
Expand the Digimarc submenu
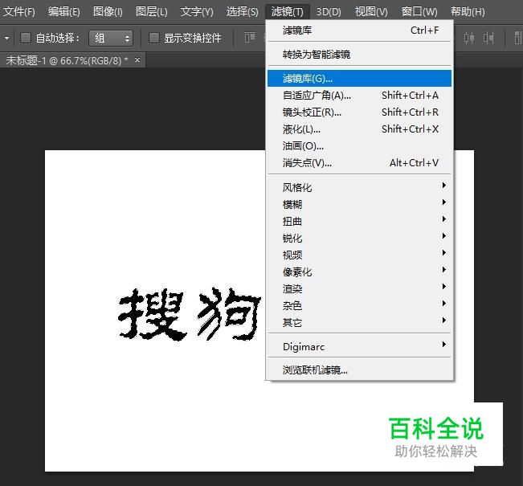[x=360, y=346]
